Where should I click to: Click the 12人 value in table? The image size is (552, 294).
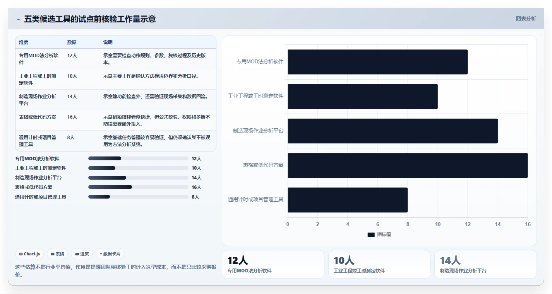click(72, 56)
